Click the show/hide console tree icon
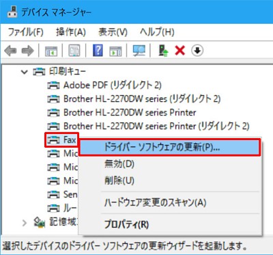The height and width of the screenshot is (255, 273). [x=51, y=51]
